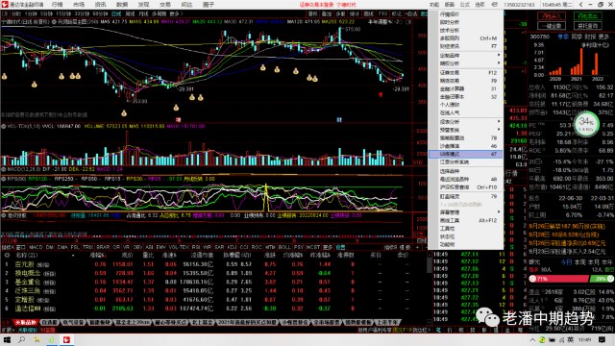Click the F10 toolbar button
Viewport: 615px width, 346px height.
(x=382, y=13)
